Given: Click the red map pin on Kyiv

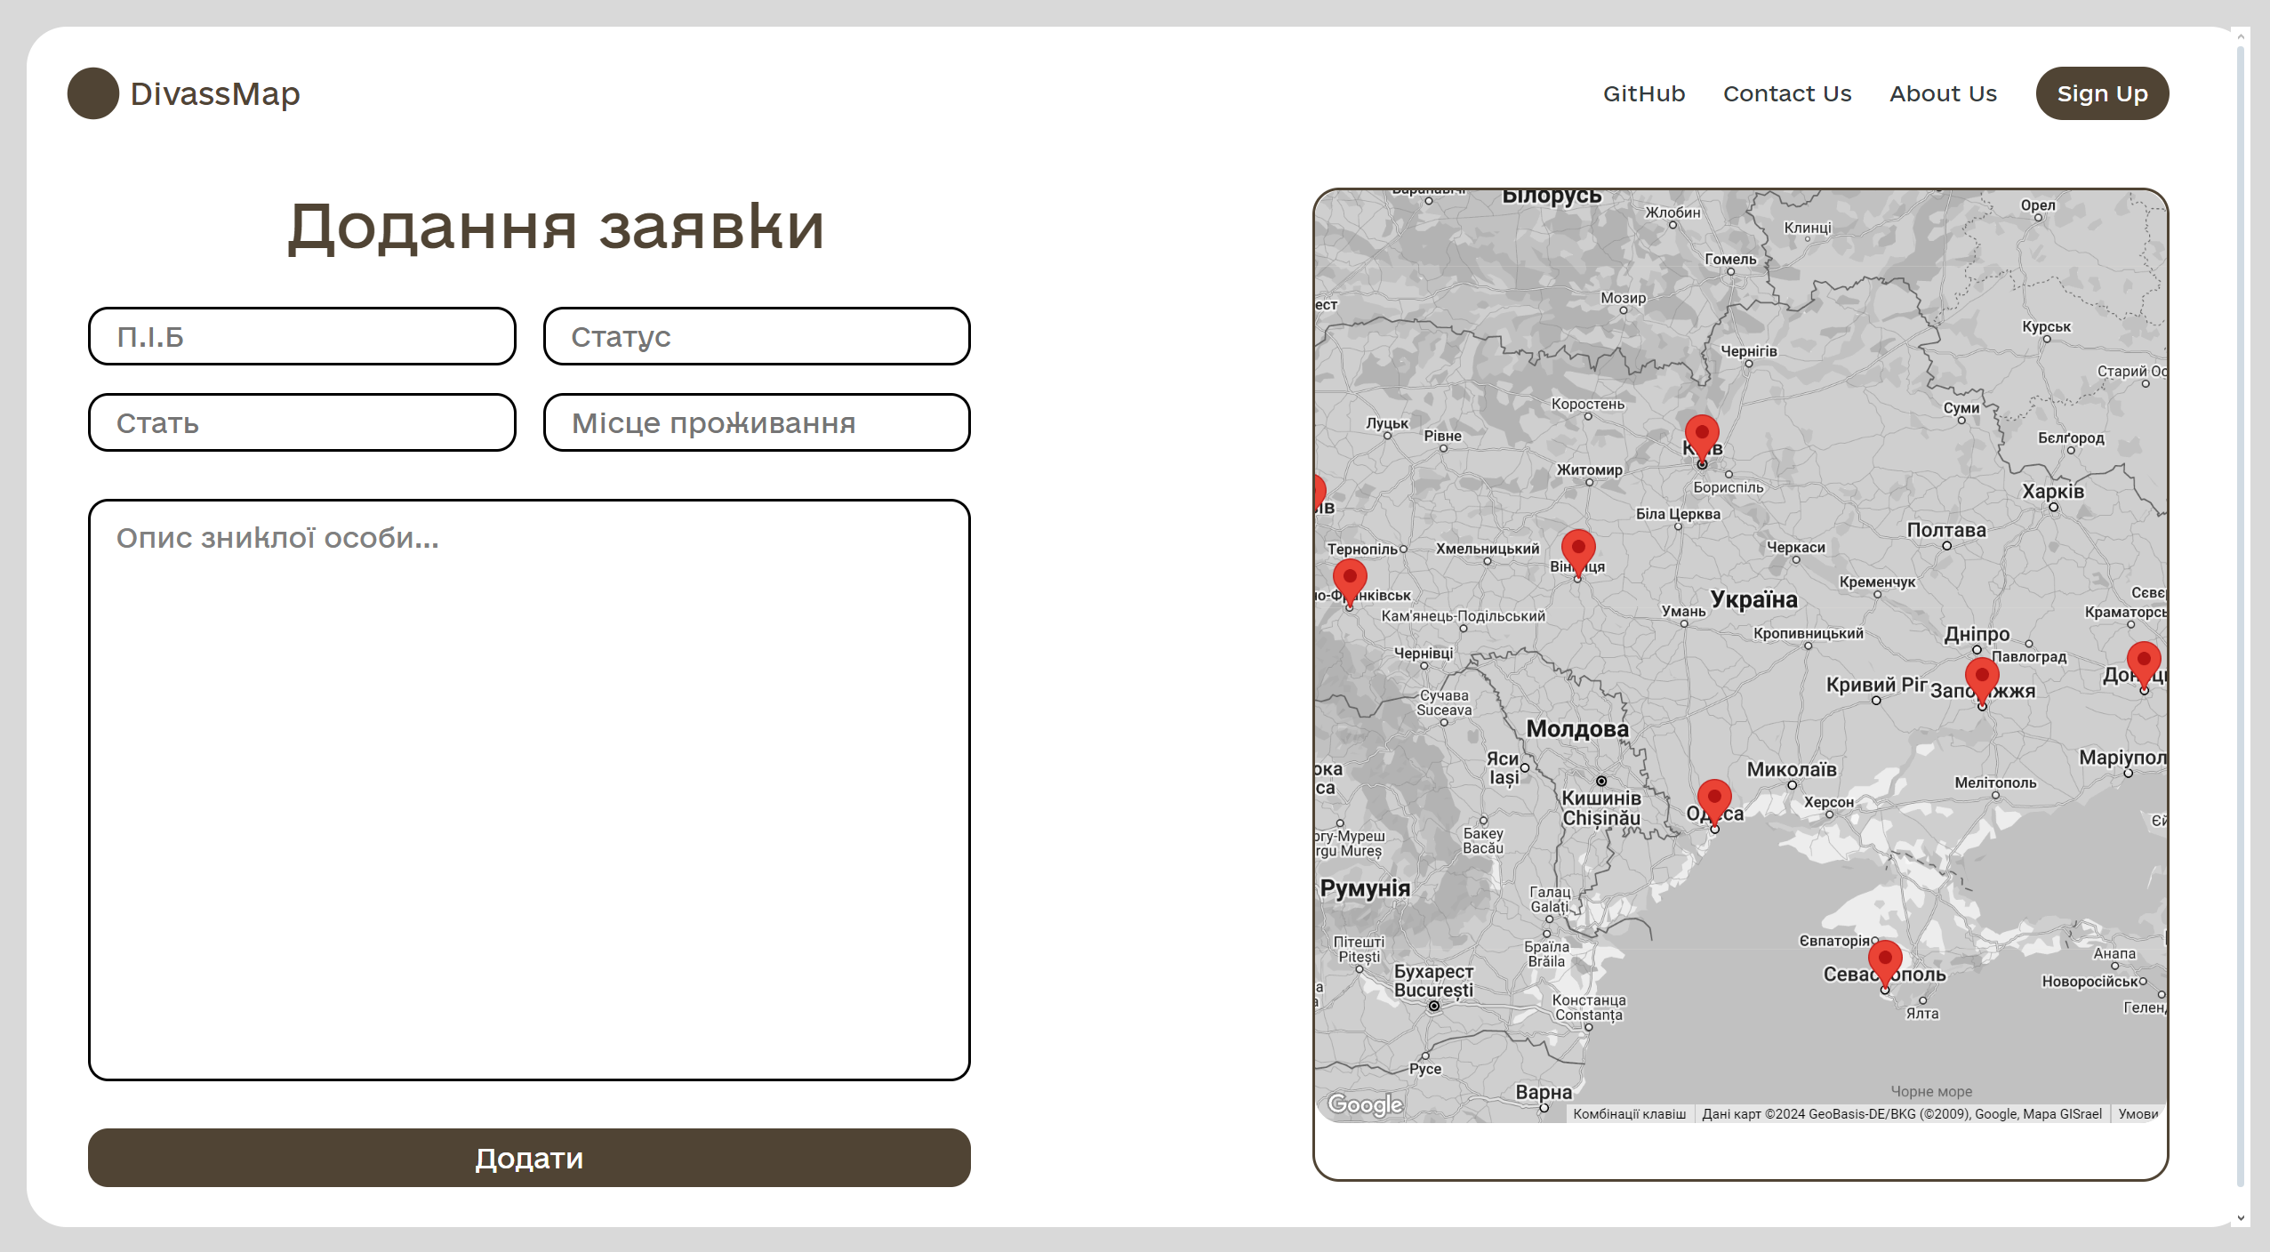Looking at the screenshot, I should point(1701,436).
